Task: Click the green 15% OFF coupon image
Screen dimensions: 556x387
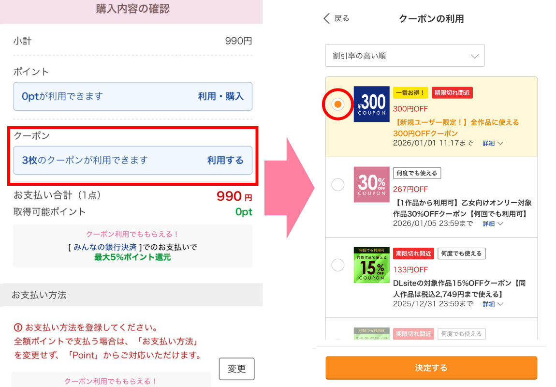Action: coord(371,265)
